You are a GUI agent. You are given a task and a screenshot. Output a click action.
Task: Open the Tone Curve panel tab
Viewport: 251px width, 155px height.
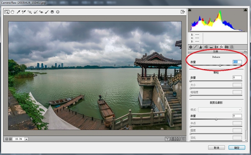pyautogui.click(x=196, y=47)
